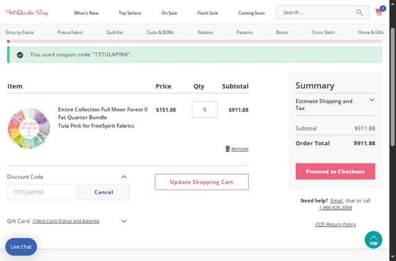Click the Email help link
Screen dimensions: 396x261
pos(337,200)
